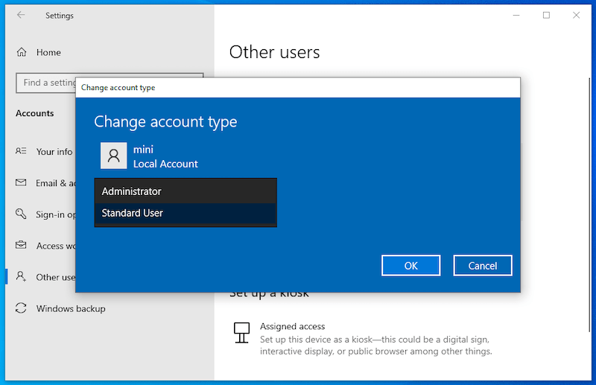Go to the Home settings page
Screen dimensions: 596x385
(x=48, y=52)
